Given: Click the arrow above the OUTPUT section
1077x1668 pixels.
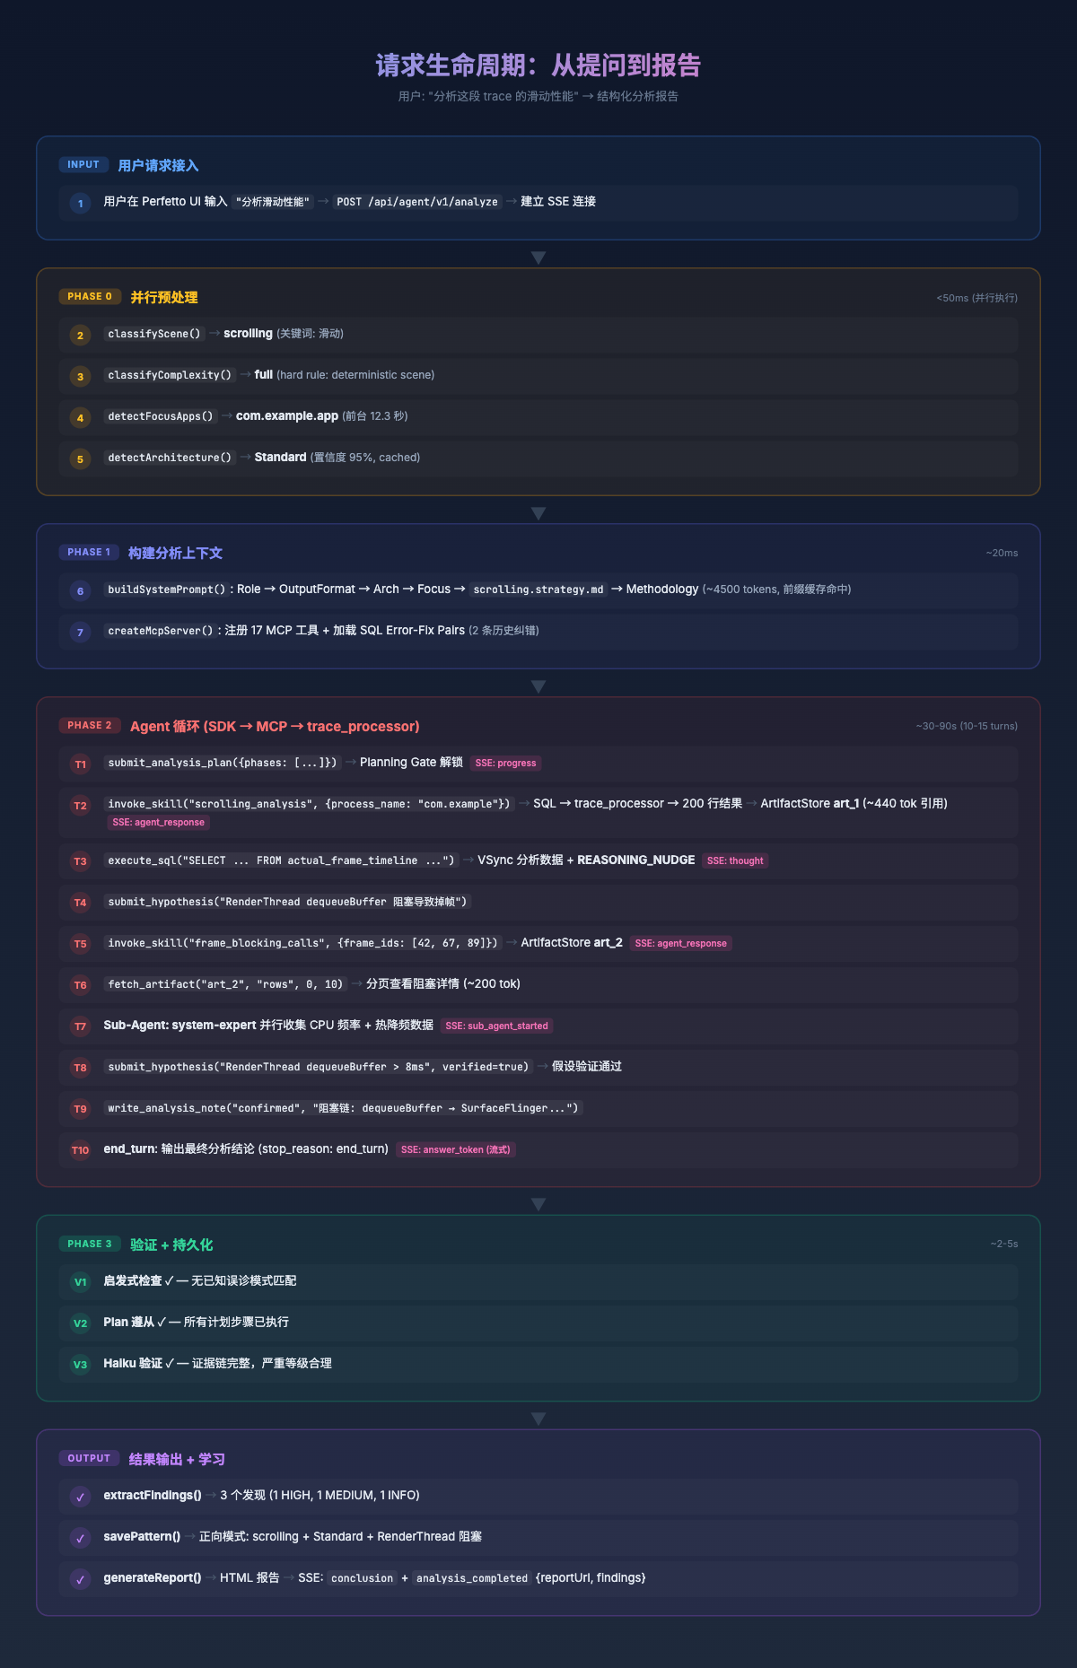Looking at the screenshot, I should point(538,1419).
